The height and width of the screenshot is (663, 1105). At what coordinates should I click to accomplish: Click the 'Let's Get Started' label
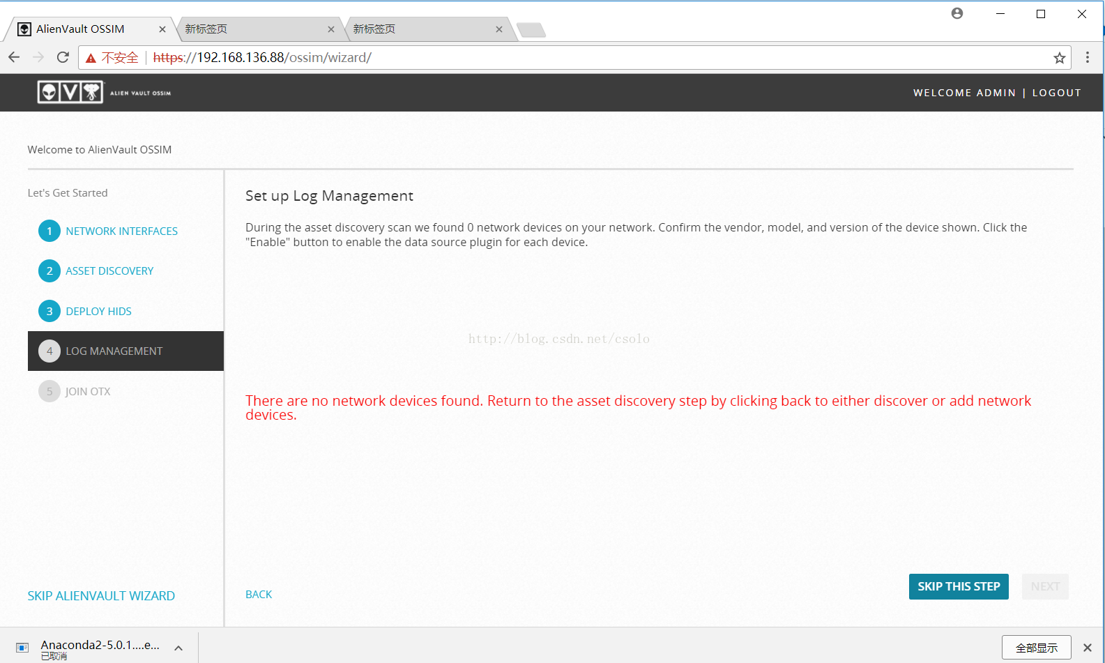(x=68, y=193)
